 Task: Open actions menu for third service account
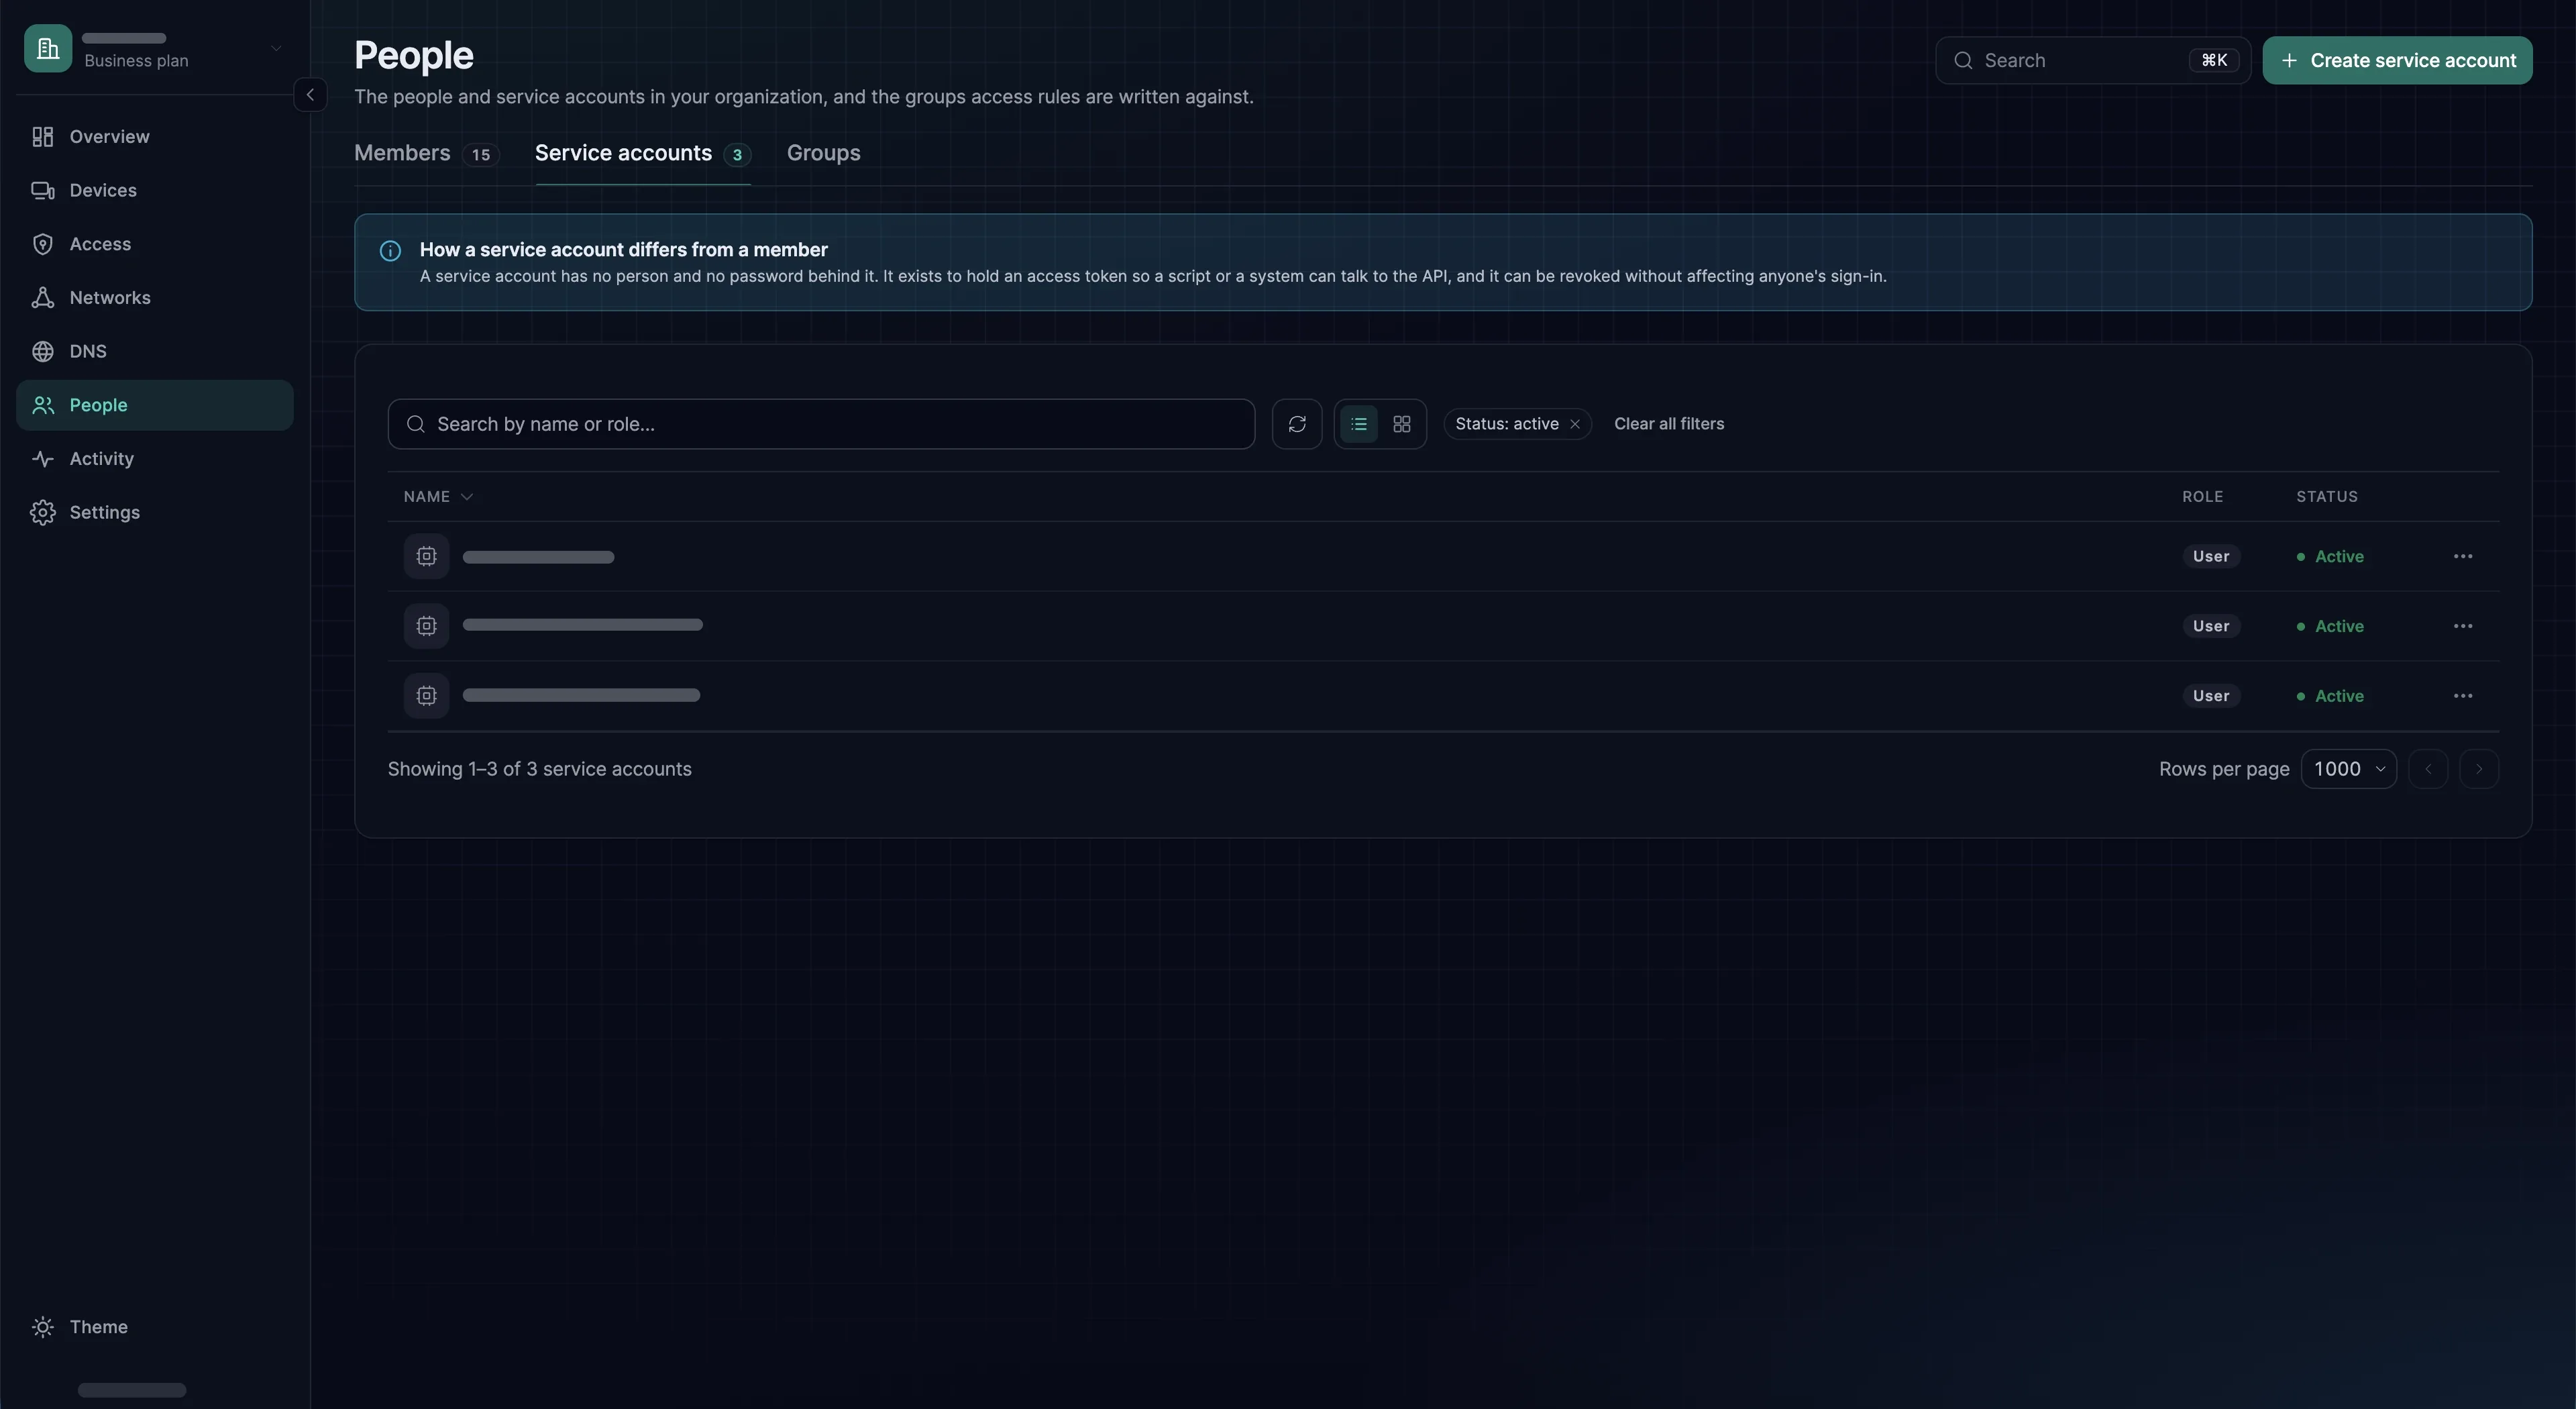[x=2462, y=696]
